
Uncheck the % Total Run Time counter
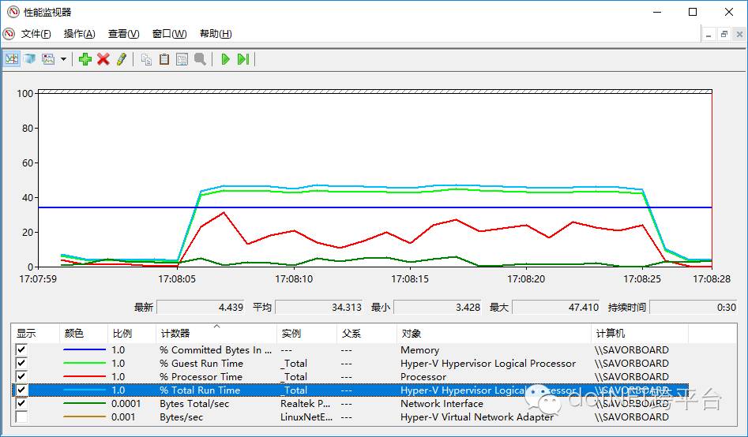click(x=21, y=390)
